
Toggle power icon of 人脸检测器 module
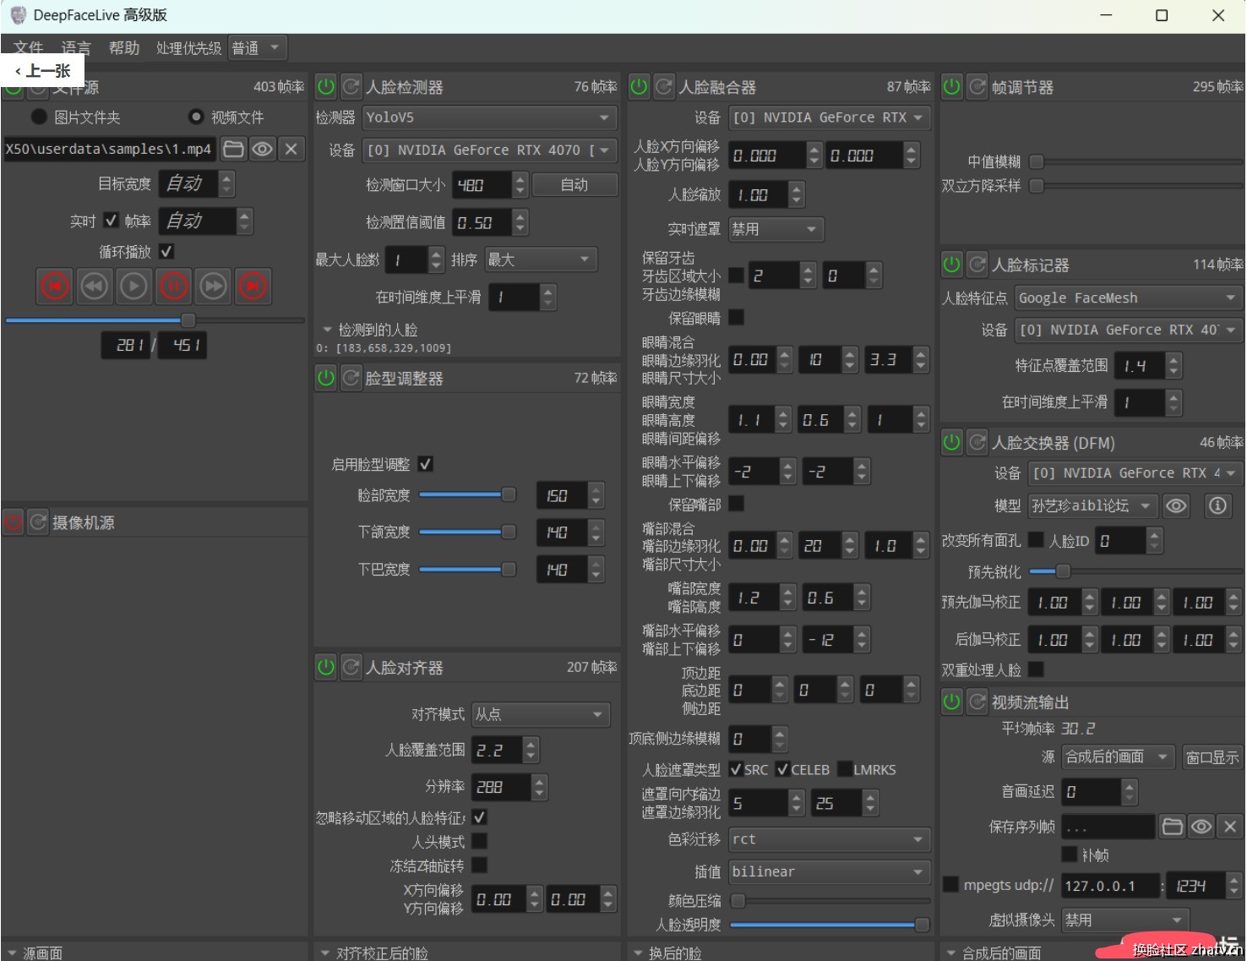pos(326,86)
